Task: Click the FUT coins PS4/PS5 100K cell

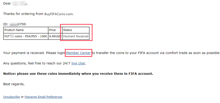Action: point(26,36)
